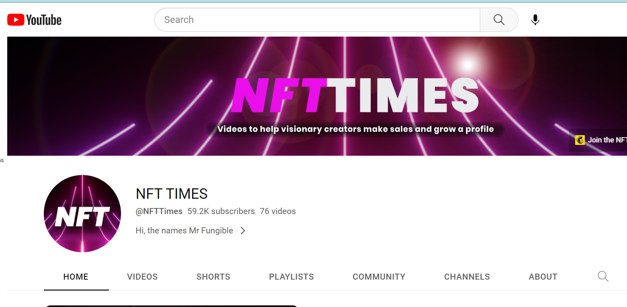Click the 'Hi, the names Mr Fungible' description
The height and width of the screenshot is (307, 627).
pos(184,231)
